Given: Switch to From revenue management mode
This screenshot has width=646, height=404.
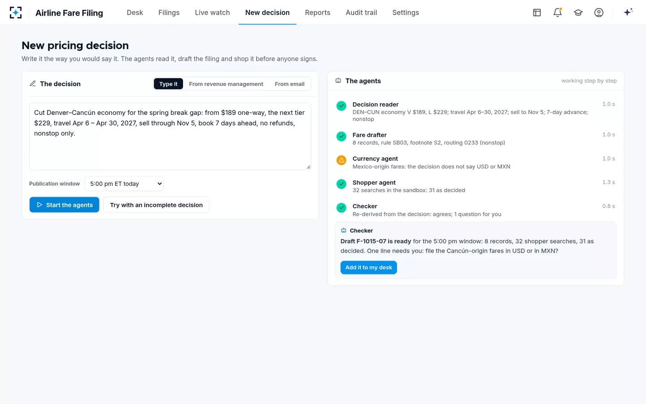Looking at the screenshot, I should 226,84.
